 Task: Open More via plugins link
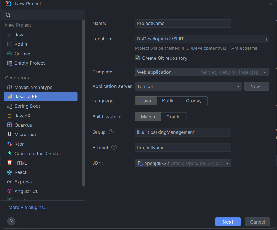click(x=28, y=208)
